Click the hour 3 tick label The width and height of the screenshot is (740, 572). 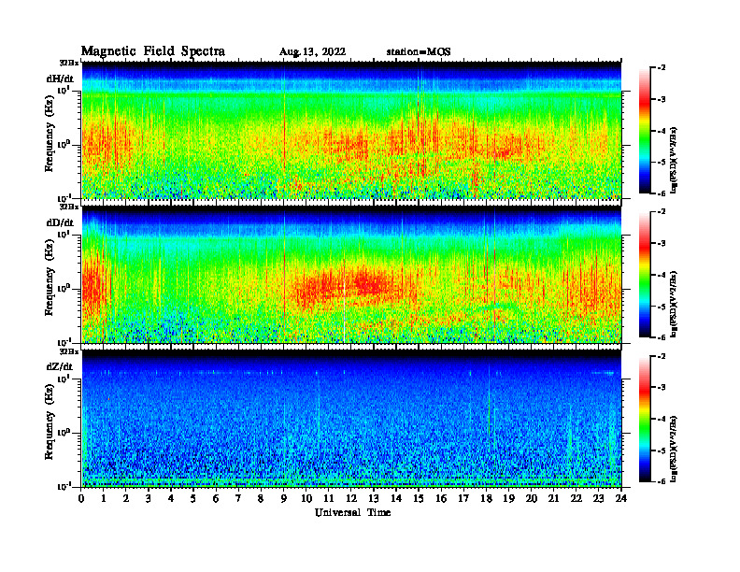[149, 499]
